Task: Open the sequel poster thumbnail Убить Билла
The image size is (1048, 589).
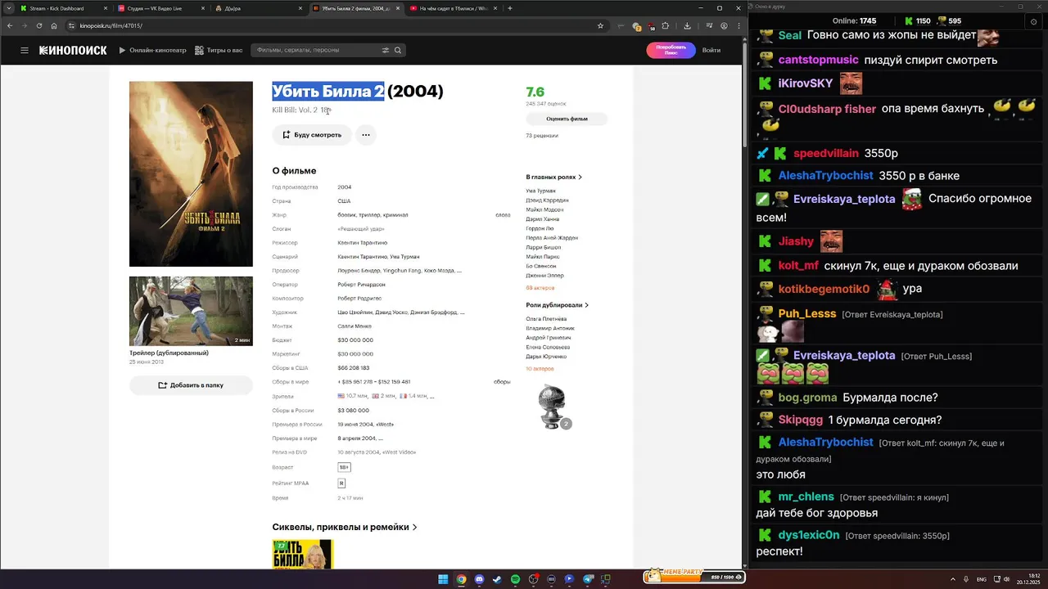Action: pyautogui.click(x=303, y=554)
